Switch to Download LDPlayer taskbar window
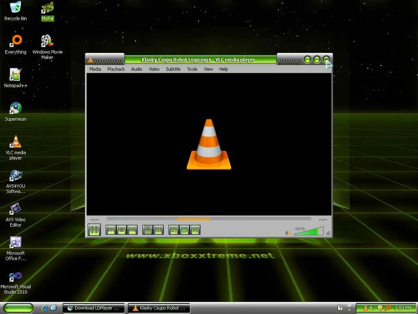Image resolution: width=418 pixels, height=314 pixels. tap(93, 308)
